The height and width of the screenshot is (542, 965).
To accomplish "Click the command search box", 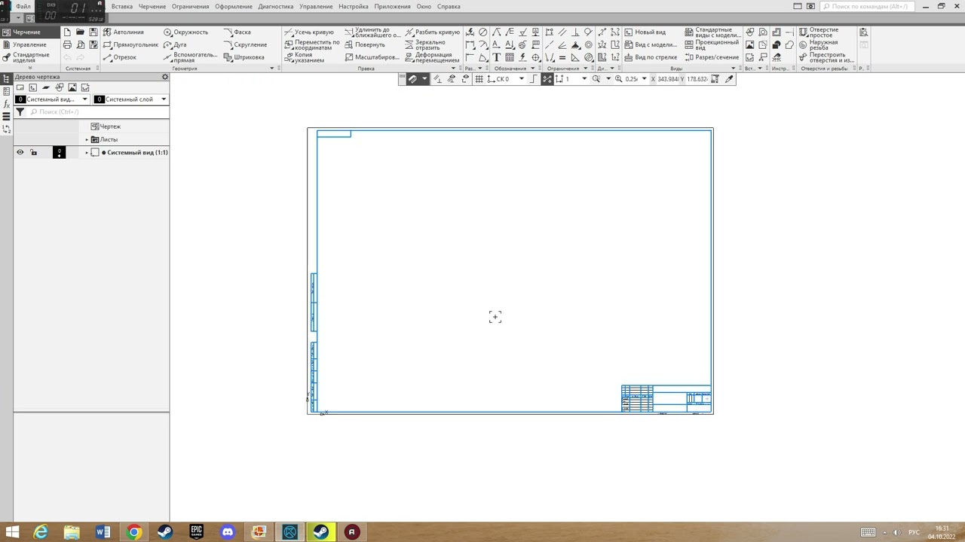I will click(x=868, y=6).
